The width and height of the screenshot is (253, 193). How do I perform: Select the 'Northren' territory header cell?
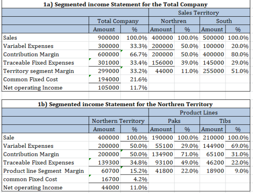(174, 21)
